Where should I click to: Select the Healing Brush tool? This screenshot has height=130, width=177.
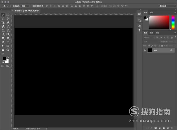(3, 26)
